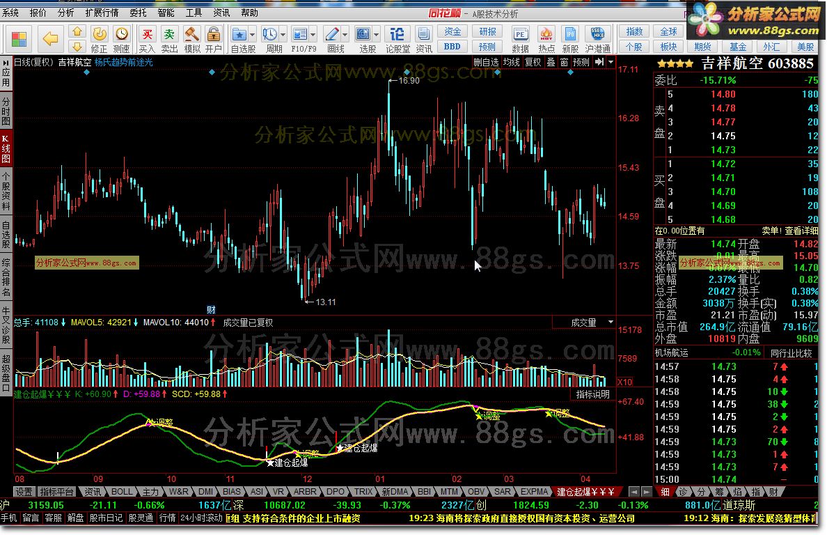Open the 测速 speed test clock icon
Viewport: 827px width, 535px height.
point(121,34)
